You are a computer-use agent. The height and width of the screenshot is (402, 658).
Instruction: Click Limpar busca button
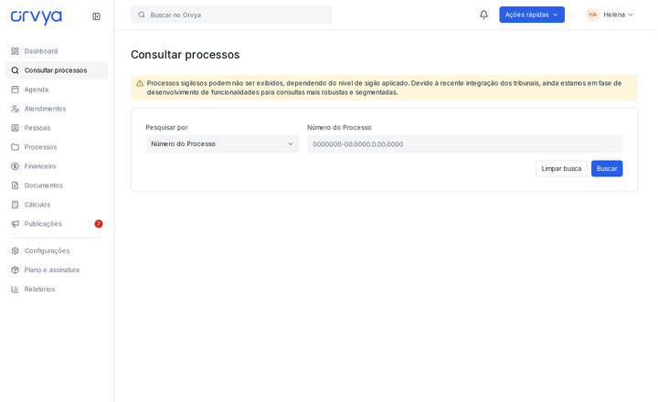point(561,169)
